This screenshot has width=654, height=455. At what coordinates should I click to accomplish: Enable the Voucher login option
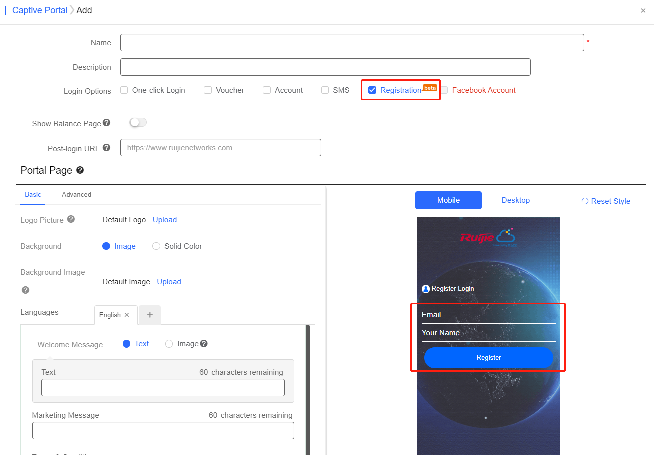[x=208, y=90]
